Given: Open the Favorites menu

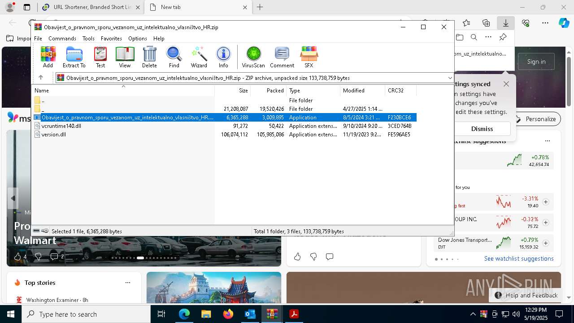Looking at the screenshot, I should tap(111, 39).
